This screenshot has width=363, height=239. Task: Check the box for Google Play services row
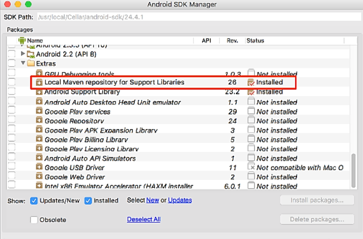pos(12,112)
